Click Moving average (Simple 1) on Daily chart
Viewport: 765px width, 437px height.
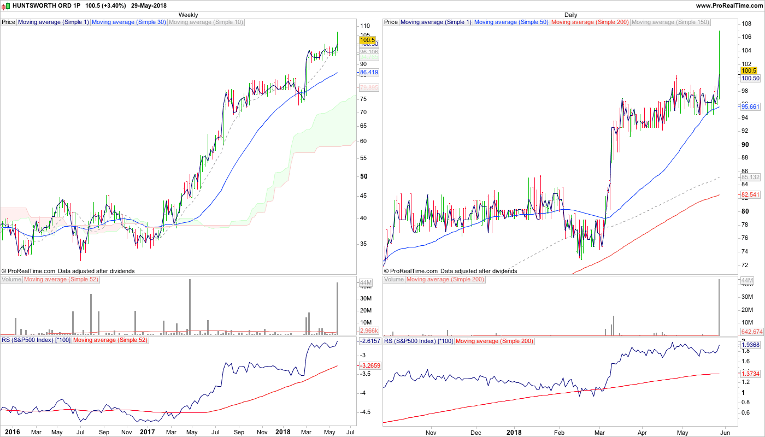click(436, 22)
